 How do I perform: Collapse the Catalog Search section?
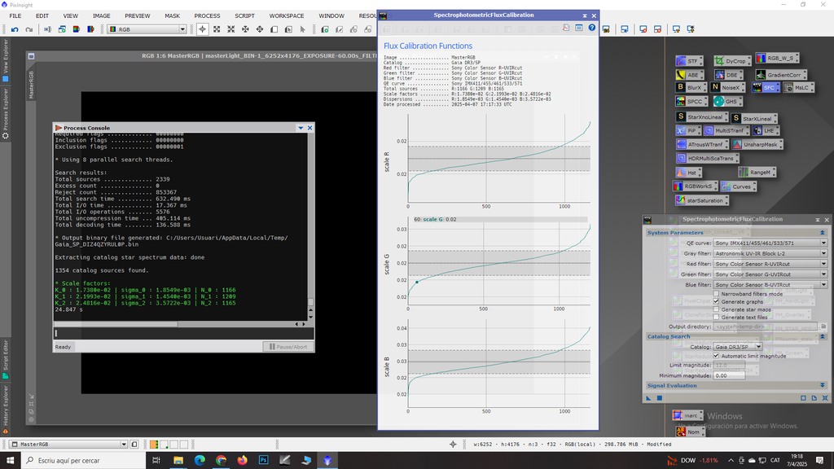click(x=823, y=336)
